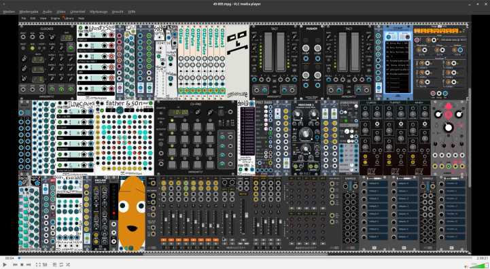490x269 pixels.
Task: Click the blue CV-MAP module mapping list
Action: coord(398,67)
